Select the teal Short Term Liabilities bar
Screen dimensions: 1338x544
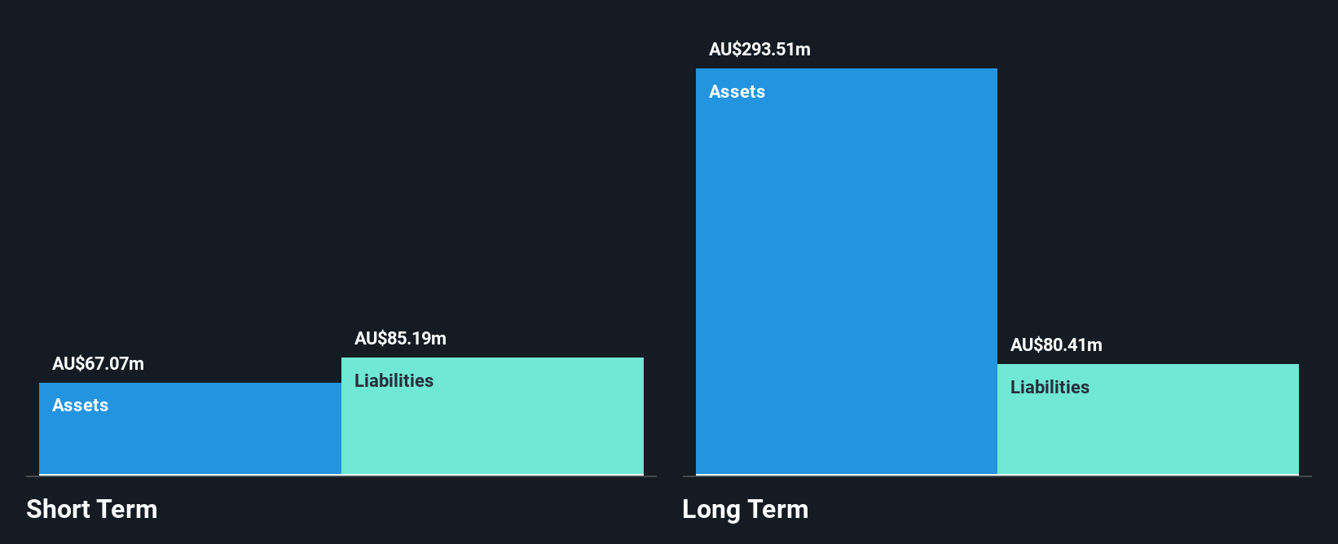tap(492, 415)
